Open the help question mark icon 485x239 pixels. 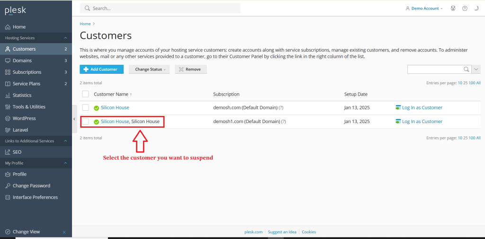(465, 9)
